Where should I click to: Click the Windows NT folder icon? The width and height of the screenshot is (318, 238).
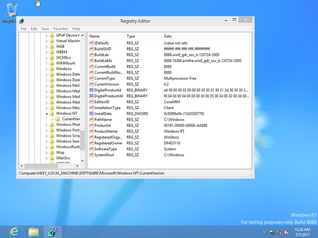tap(51, 113)
